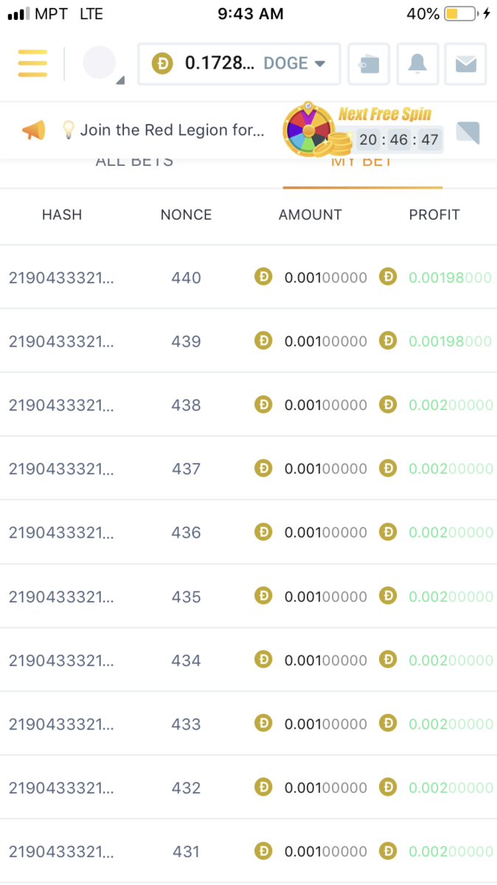
Task: Open the mail envelope messages
Action: tap(465, 64)
